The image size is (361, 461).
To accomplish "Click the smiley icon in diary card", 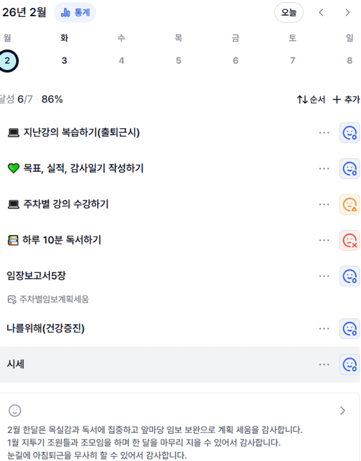I will [x=15, y=410].
